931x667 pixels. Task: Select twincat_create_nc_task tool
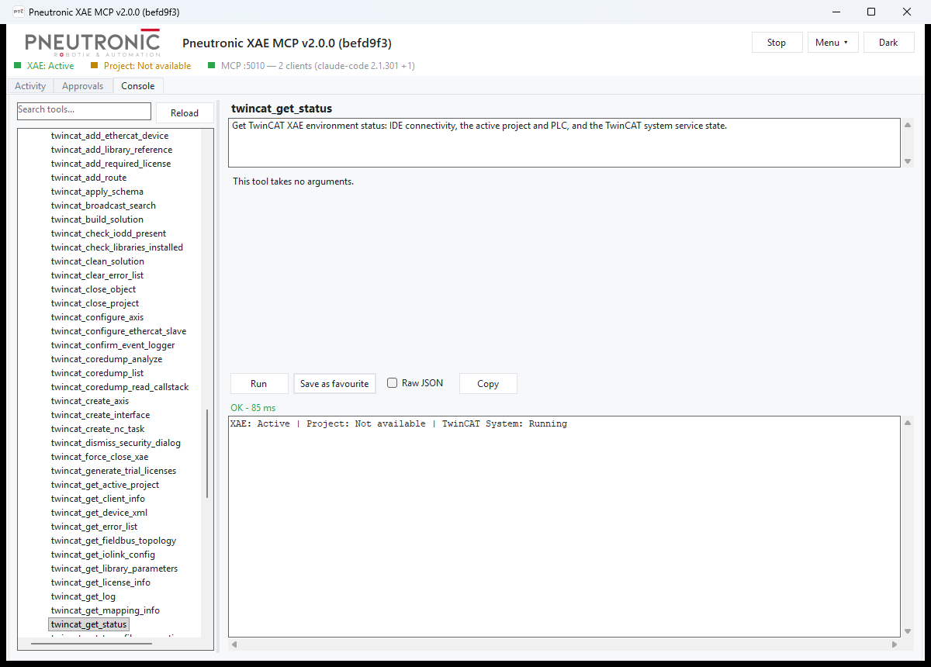tap(98, 429)
